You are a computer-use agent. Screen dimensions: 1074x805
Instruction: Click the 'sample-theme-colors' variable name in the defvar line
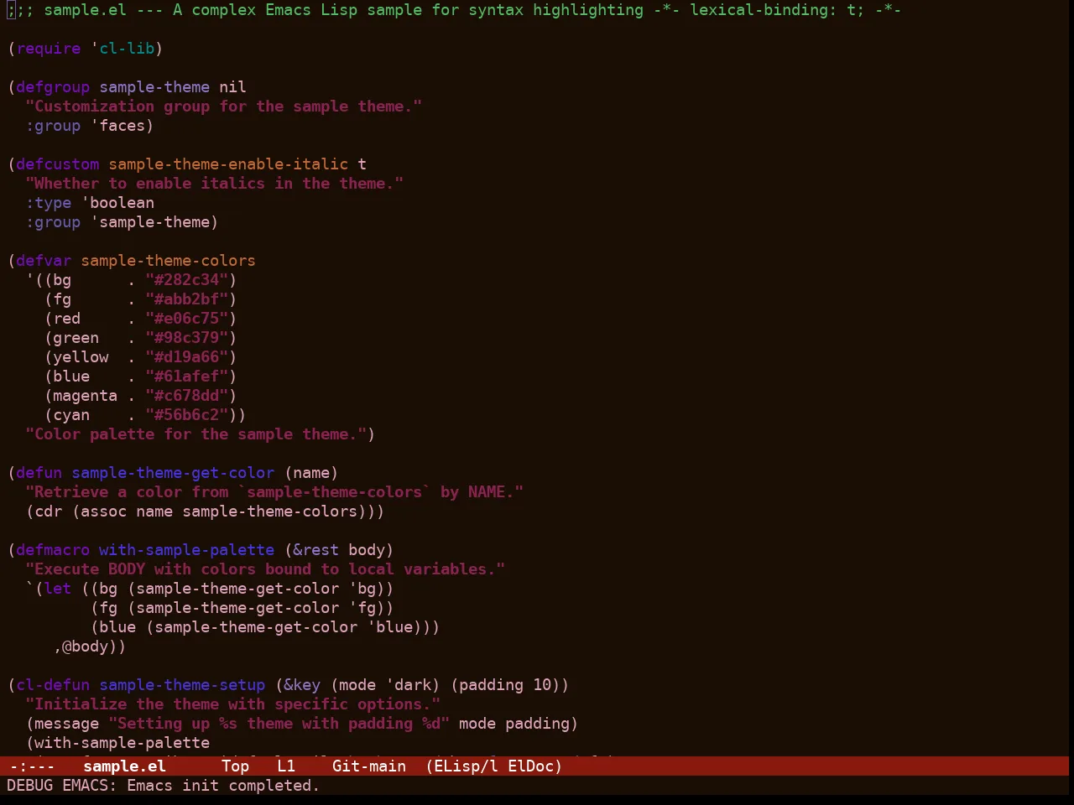point(169,261)
